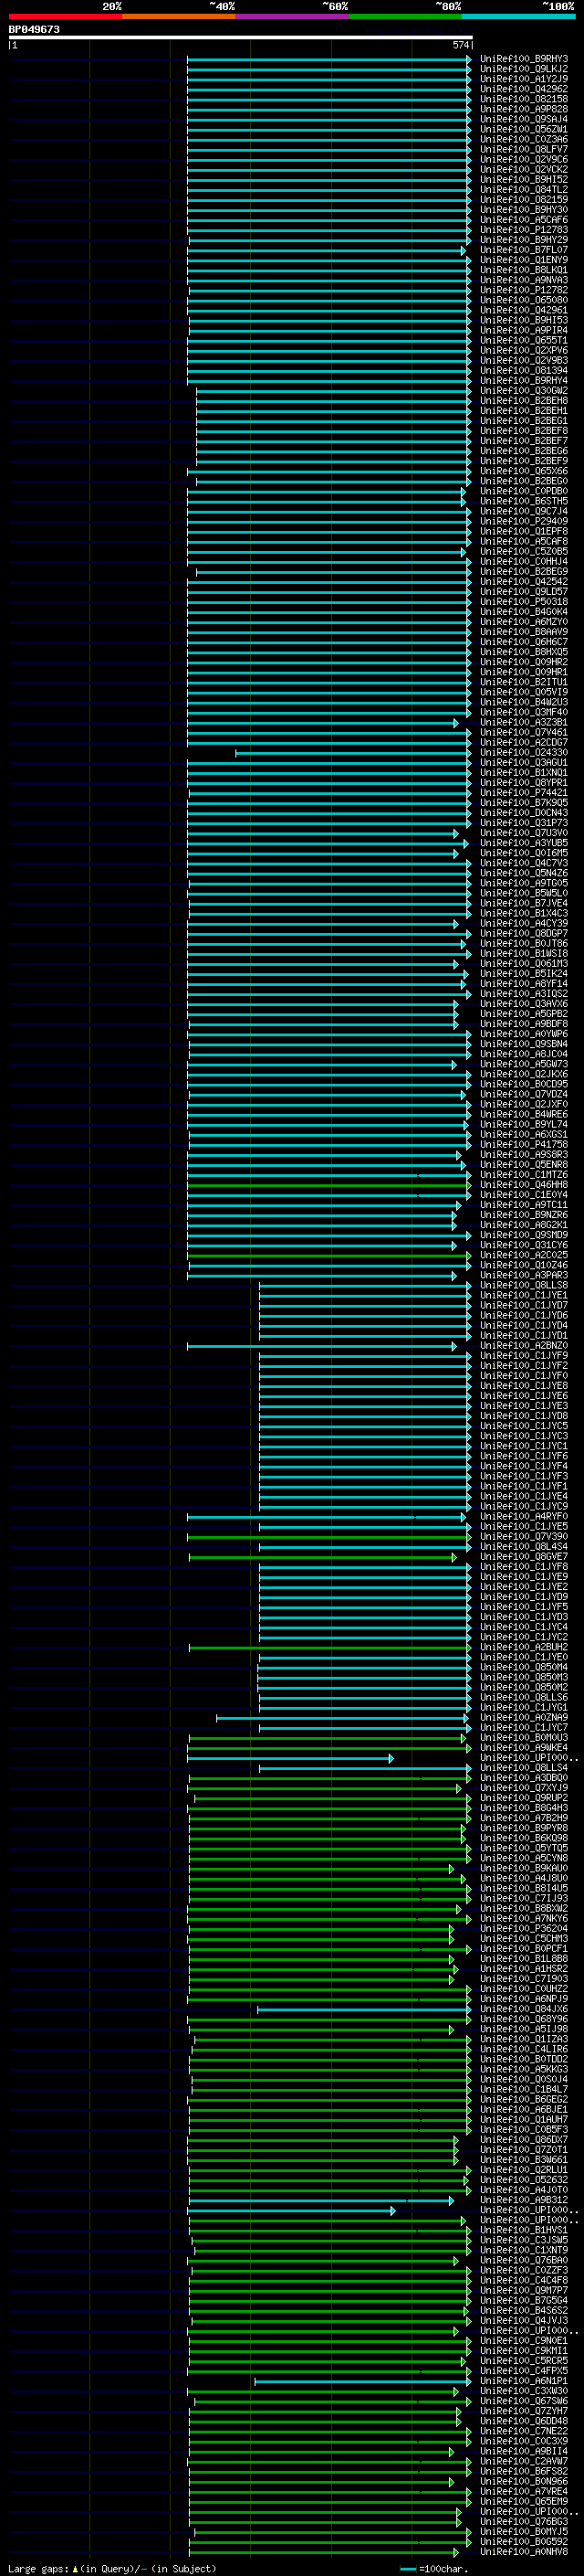Viewport: 584px width, 2576px height.
Task: Select hit label UniRef100_Q8LLS8
Action: click(x=523, y=1285)
